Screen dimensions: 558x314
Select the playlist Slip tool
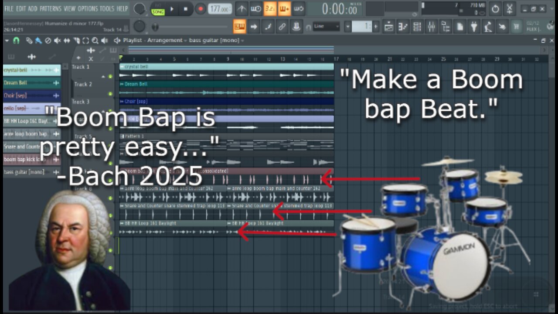click(67, 41)
